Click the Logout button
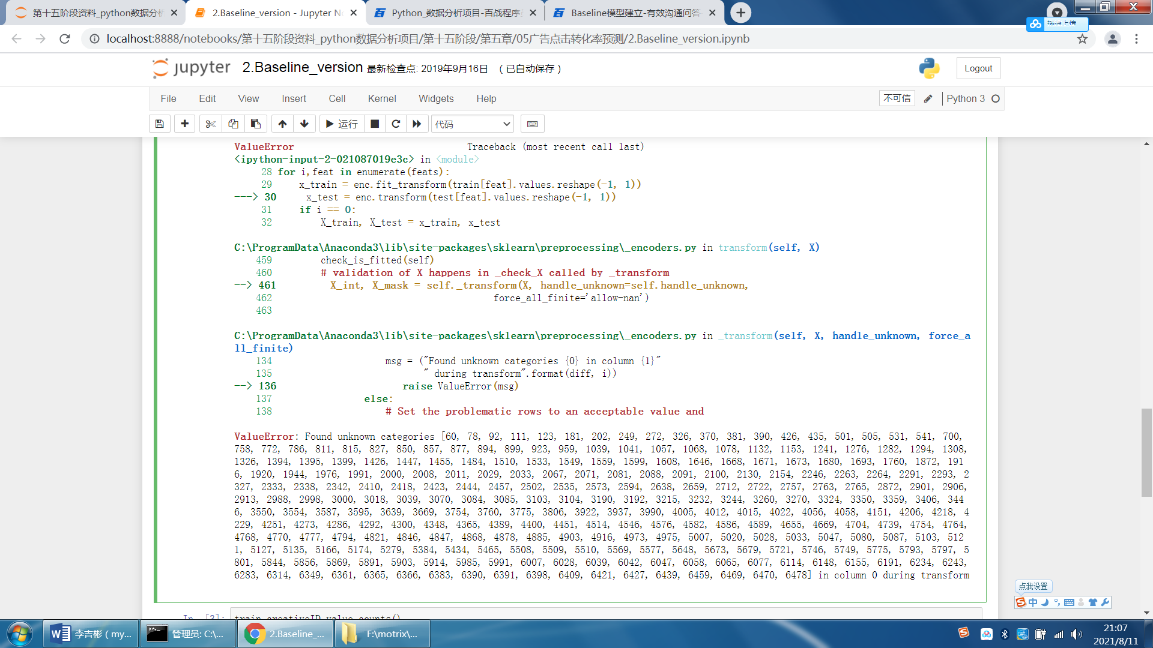The width and height of the screenshot is (1153, 648). (x=978, y=68)
